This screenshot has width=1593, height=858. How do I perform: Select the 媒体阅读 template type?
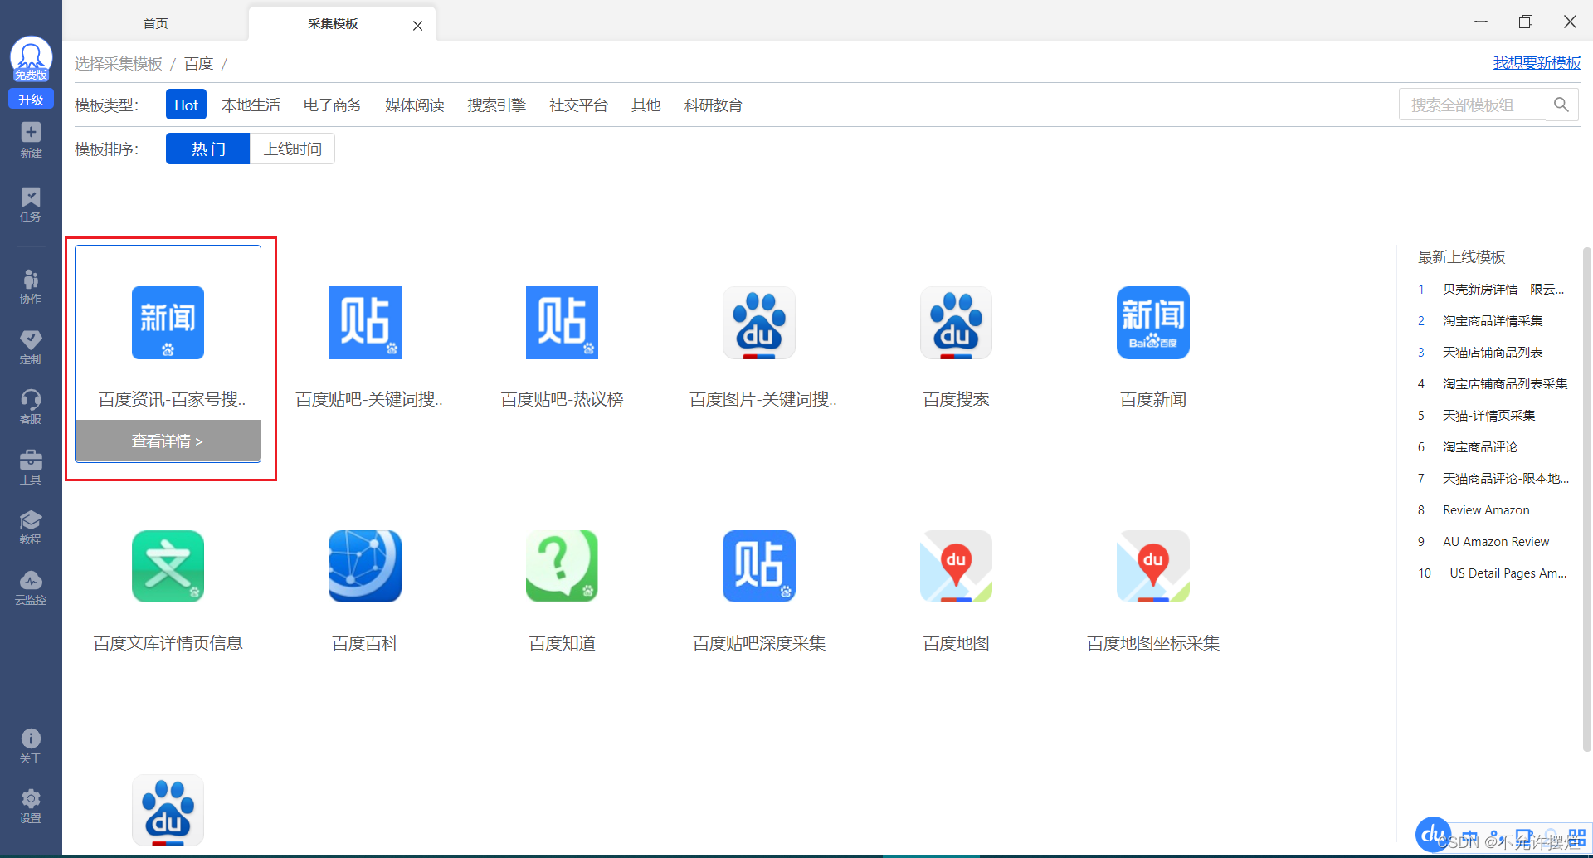[x=415, y=105]
